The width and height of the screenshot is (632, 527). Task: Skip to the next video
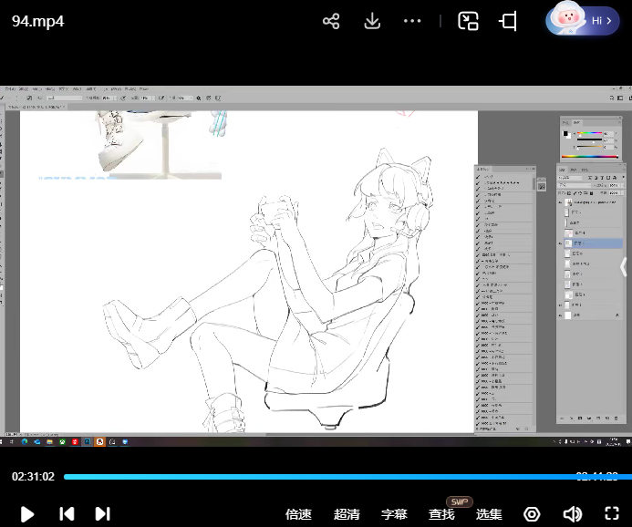click(x=102, y=514)
